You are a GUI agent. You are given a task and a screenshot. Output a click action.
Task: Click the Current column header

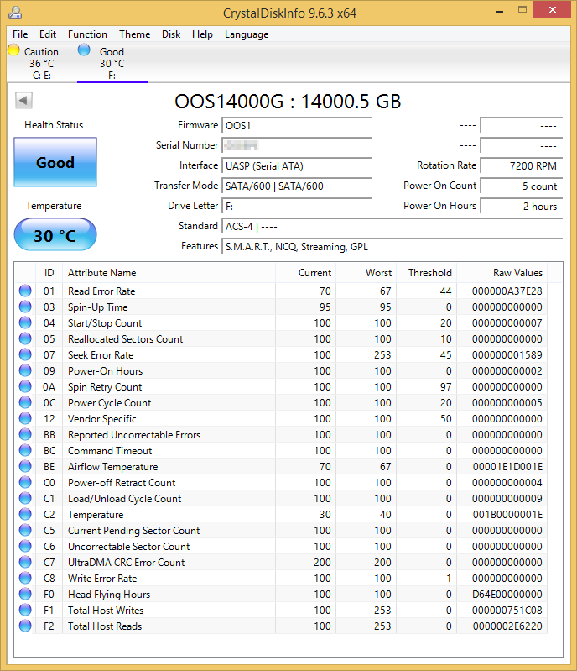305,273
